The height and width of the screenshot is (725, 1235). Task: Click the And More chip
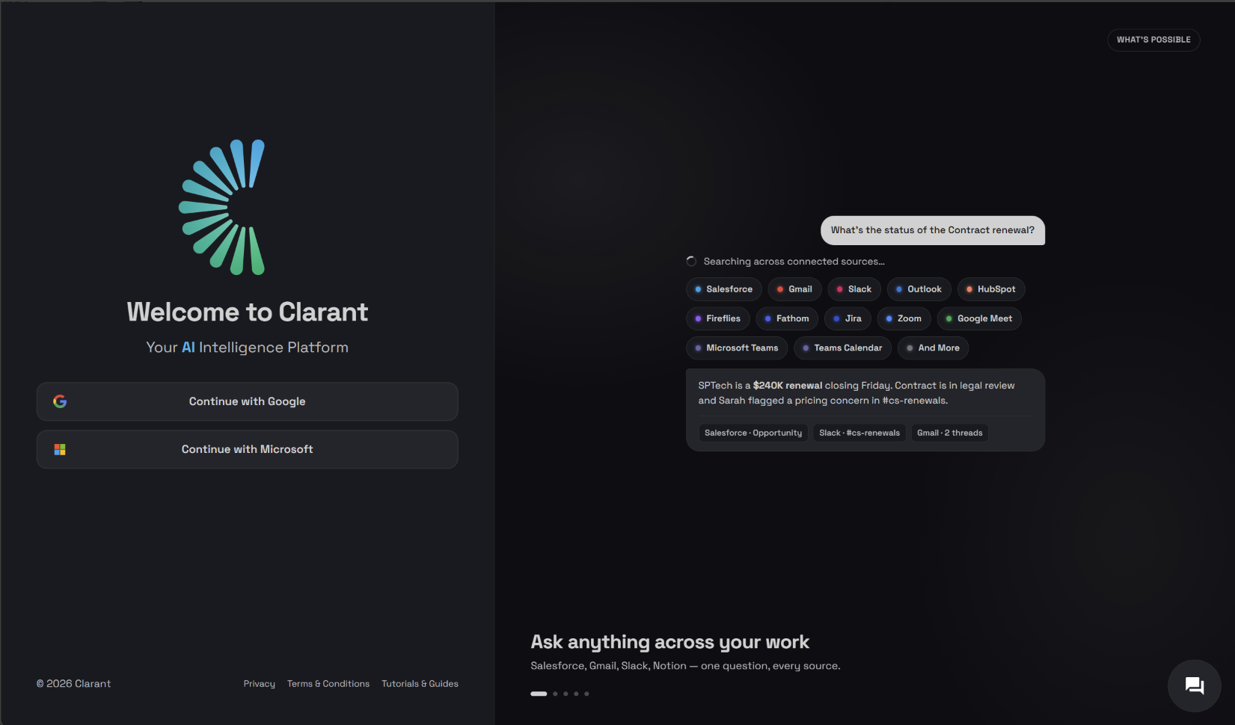pos(933,348)
